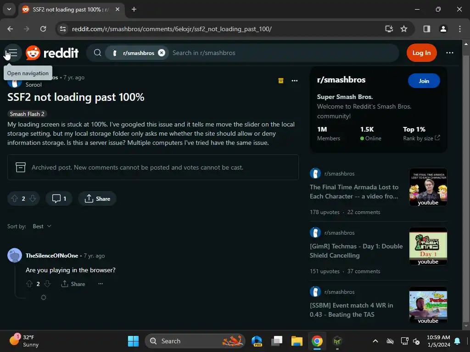Click the address bar URL
This screenshot has width=470, height=352.
click(x=172, y=29)
